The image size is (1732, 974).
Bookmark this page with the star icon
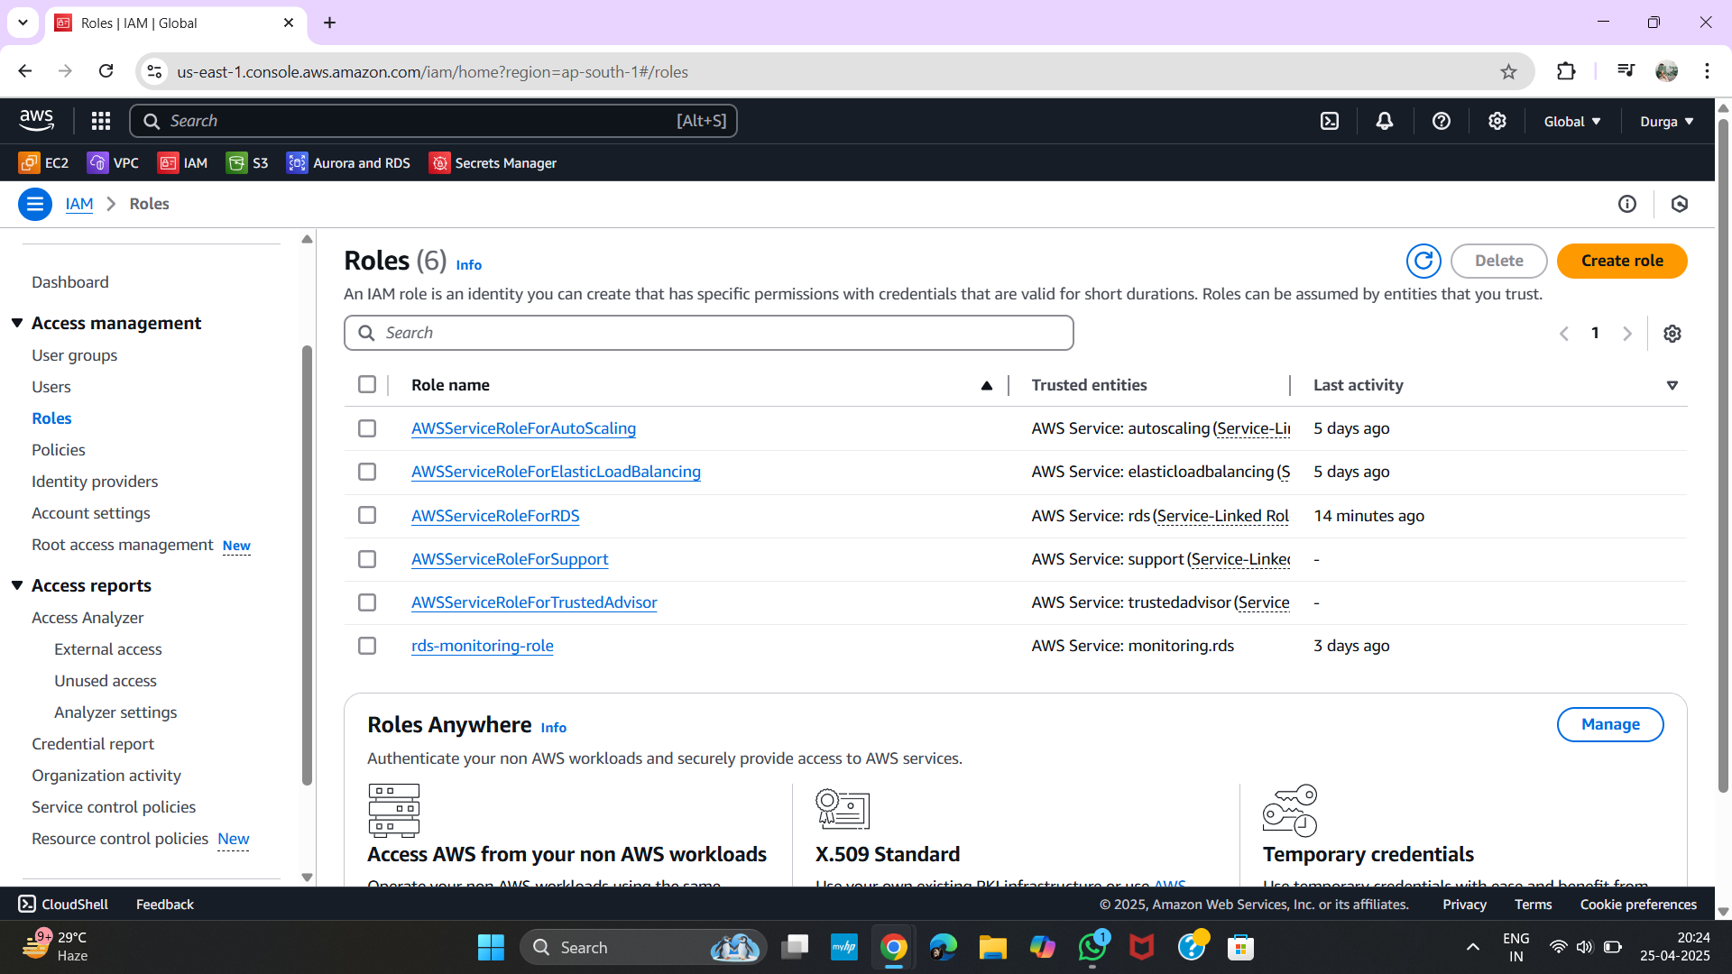1508,71
